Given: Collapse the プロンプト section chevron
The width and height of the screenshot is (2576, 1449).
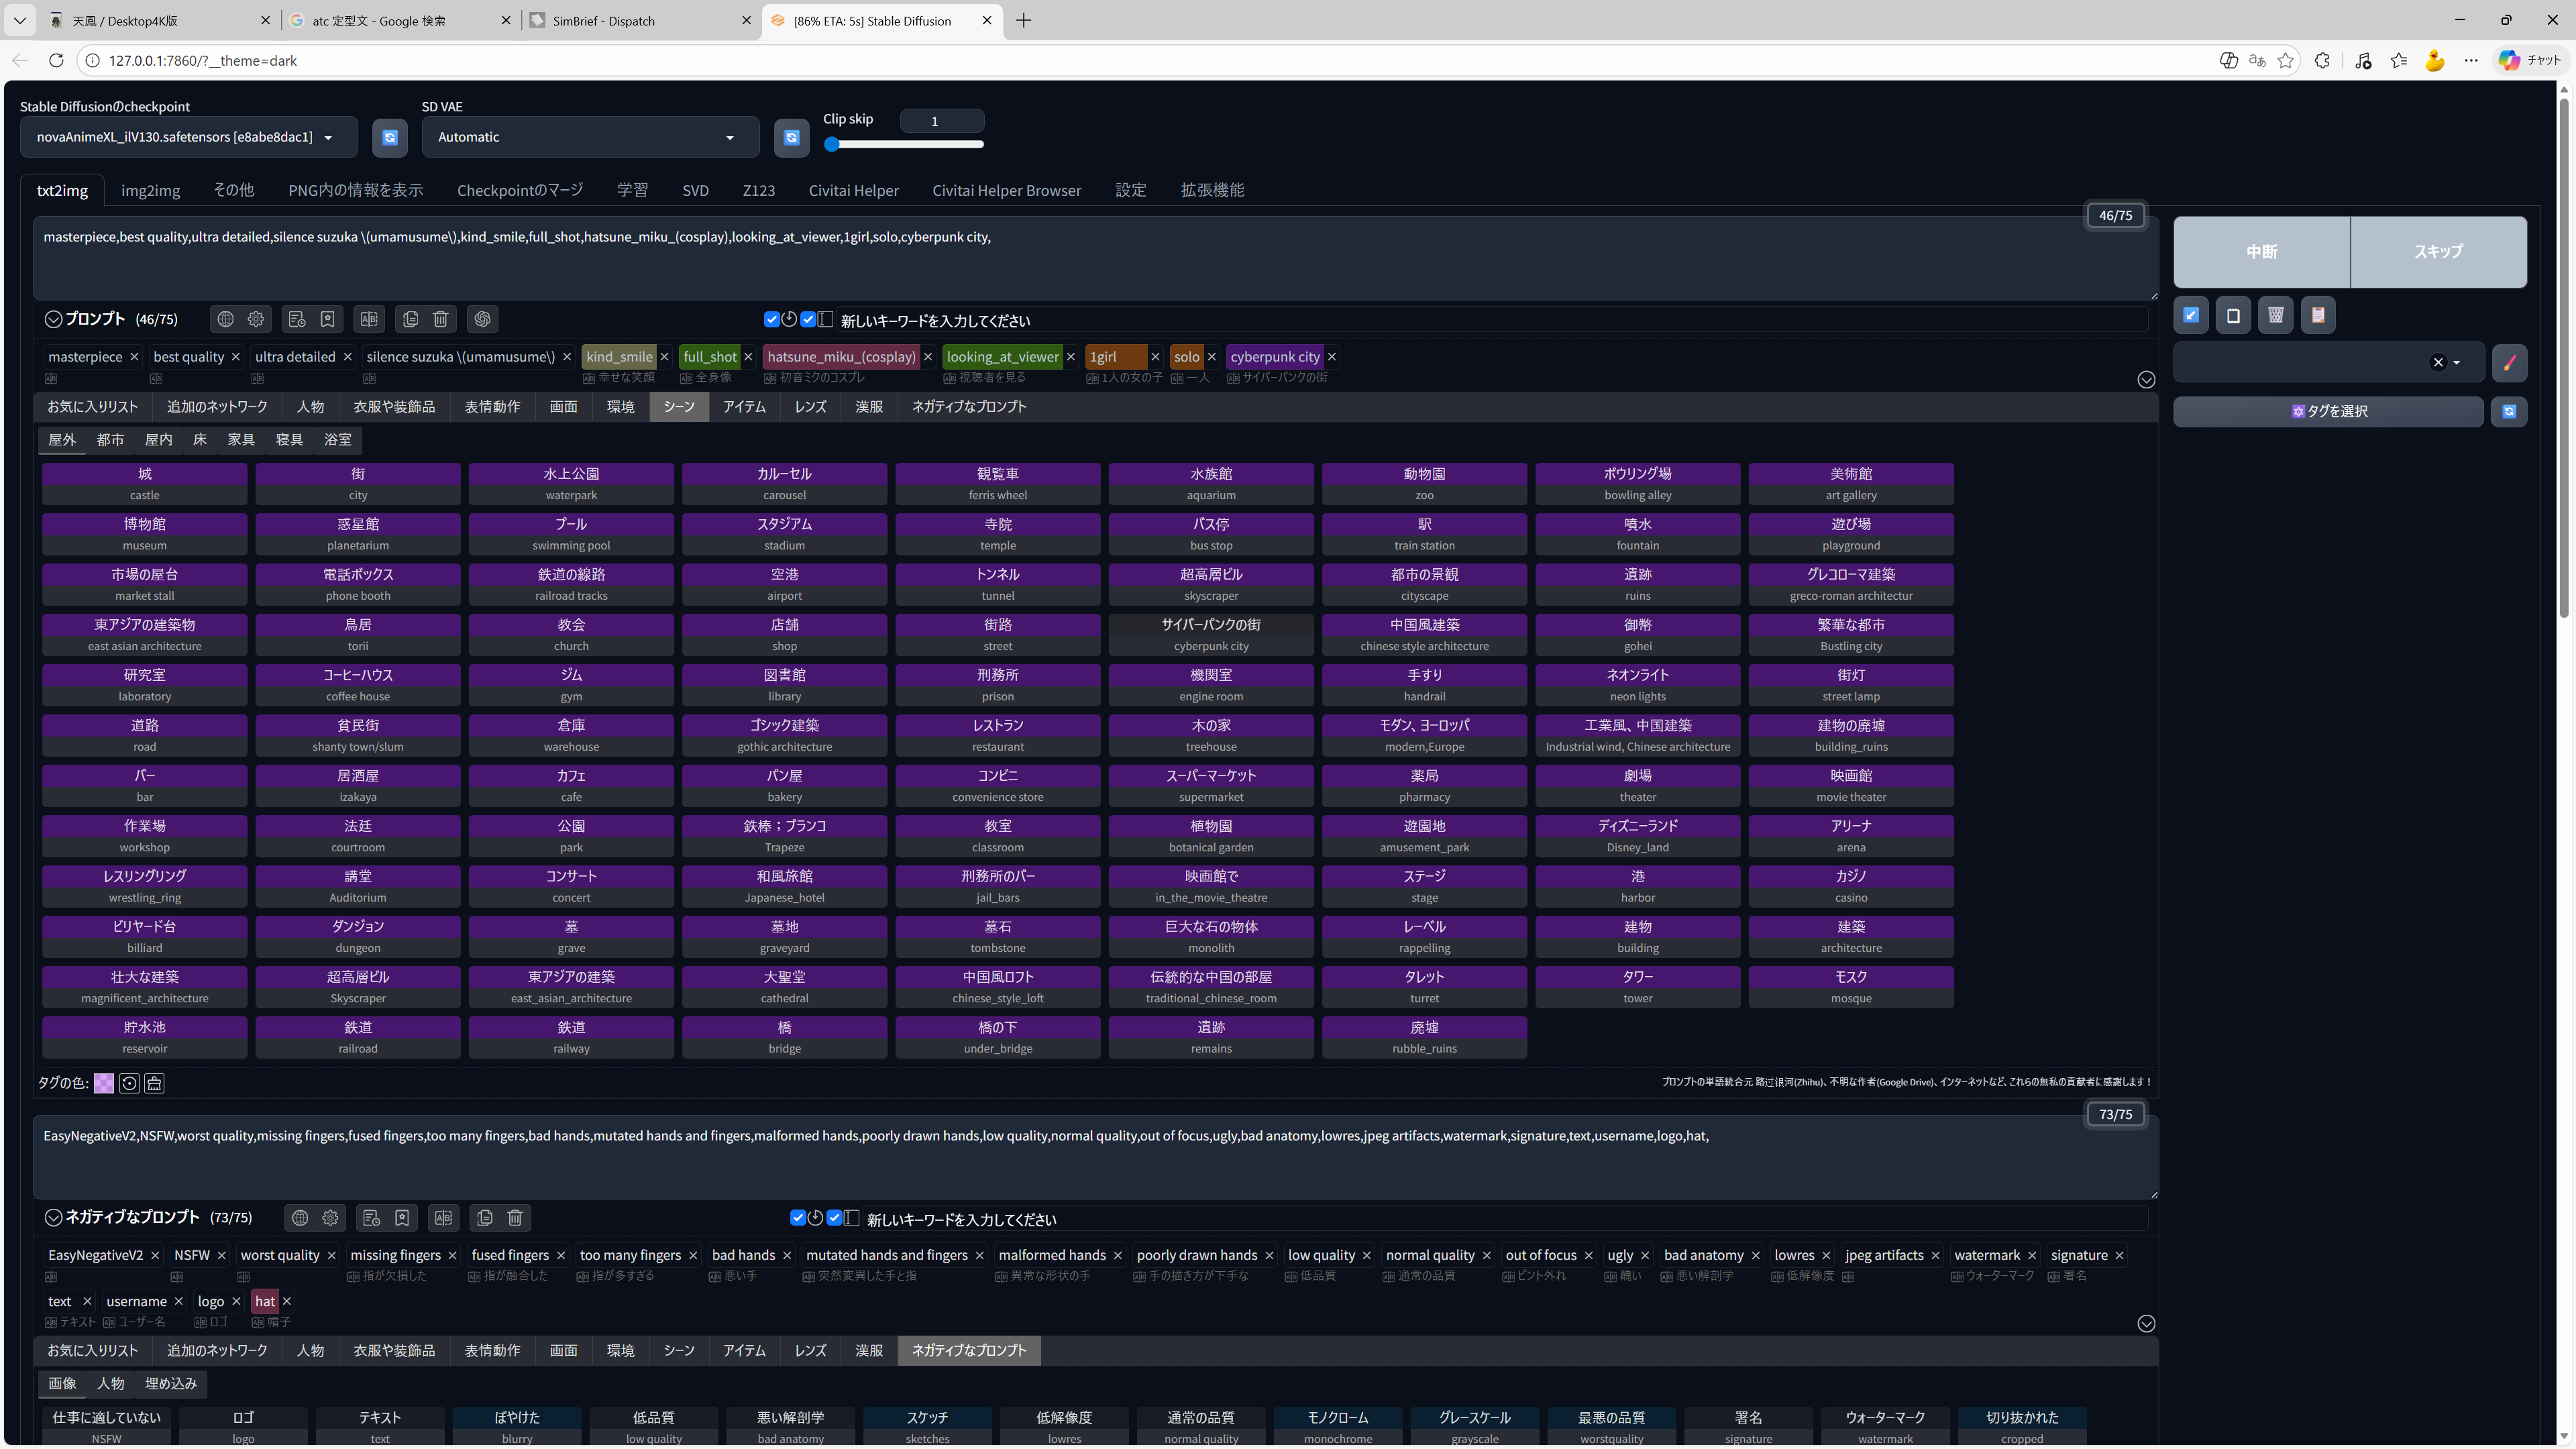Looking at the screenshot, I should coord(53,319).
